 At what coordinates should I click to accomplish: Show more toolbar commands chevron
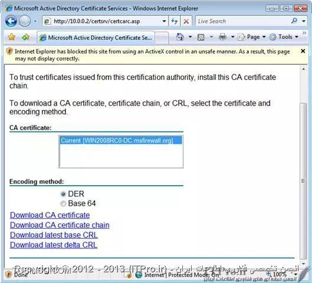click(x=304, y=33)
